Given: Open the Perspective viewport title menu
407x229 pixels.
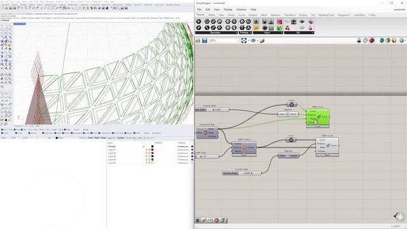Looking at the screenshot, I should click(x=19, y=24).
